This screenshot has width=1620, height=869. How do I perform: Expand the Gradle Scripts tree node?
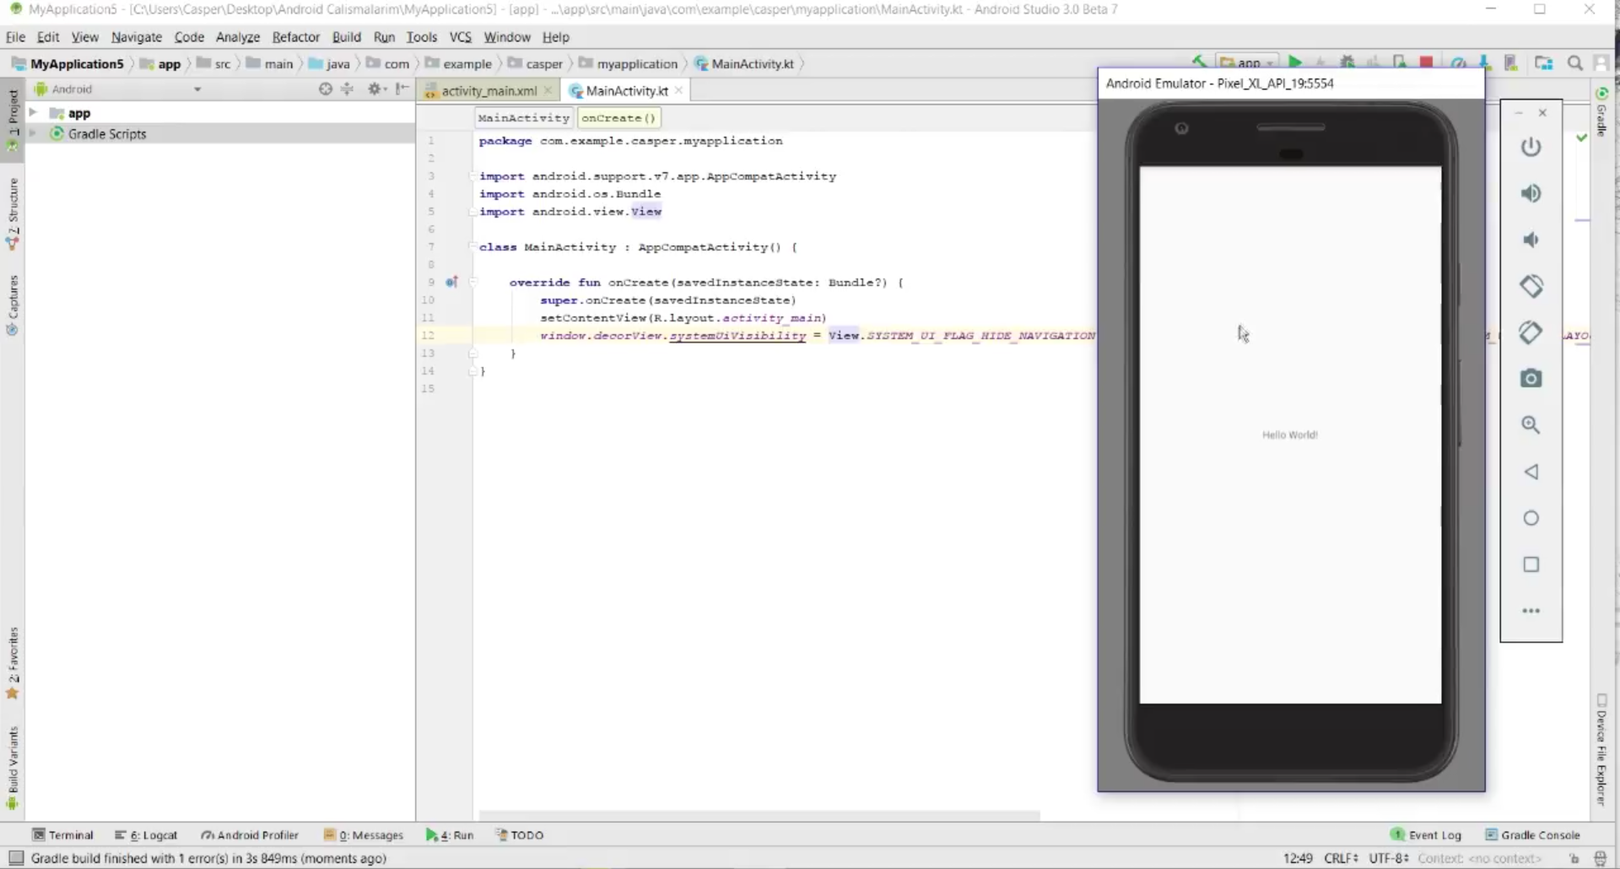click(x=33, y=133)
